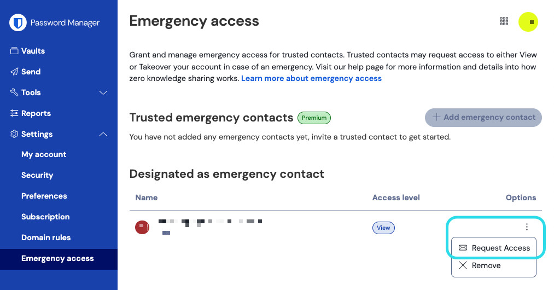Screen dimensions: 554x290
Task: Open the Subscription page
Action: coord(45,217)
